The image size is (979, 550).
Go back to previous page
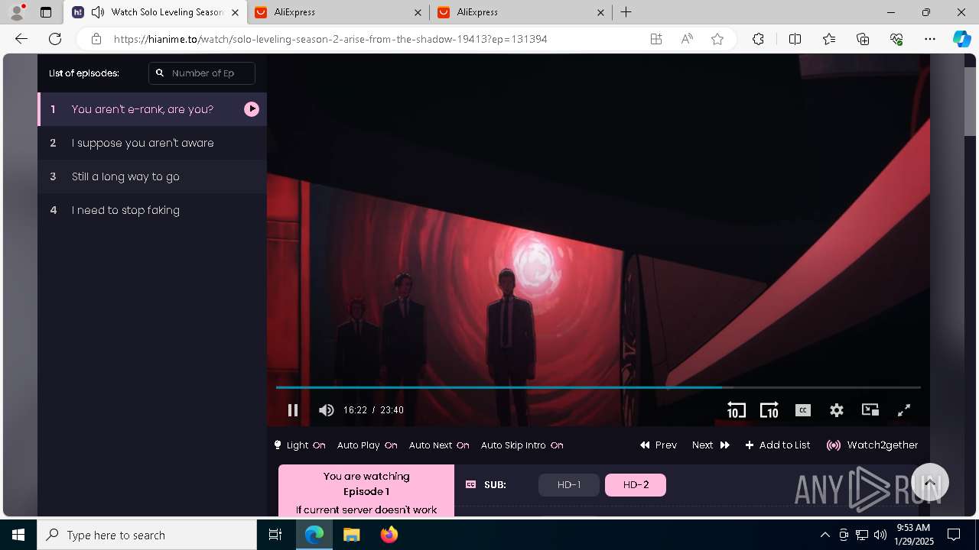click(21, 39)
